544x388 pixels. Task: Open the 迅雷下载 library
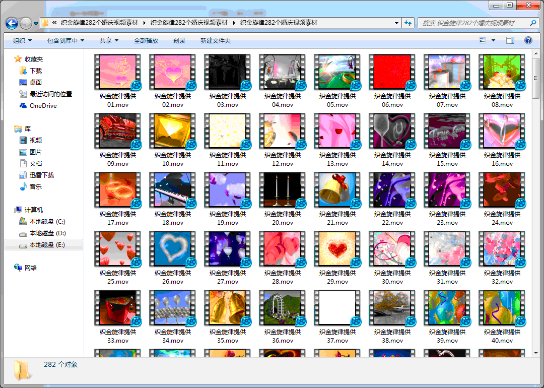tap(41, 175)
